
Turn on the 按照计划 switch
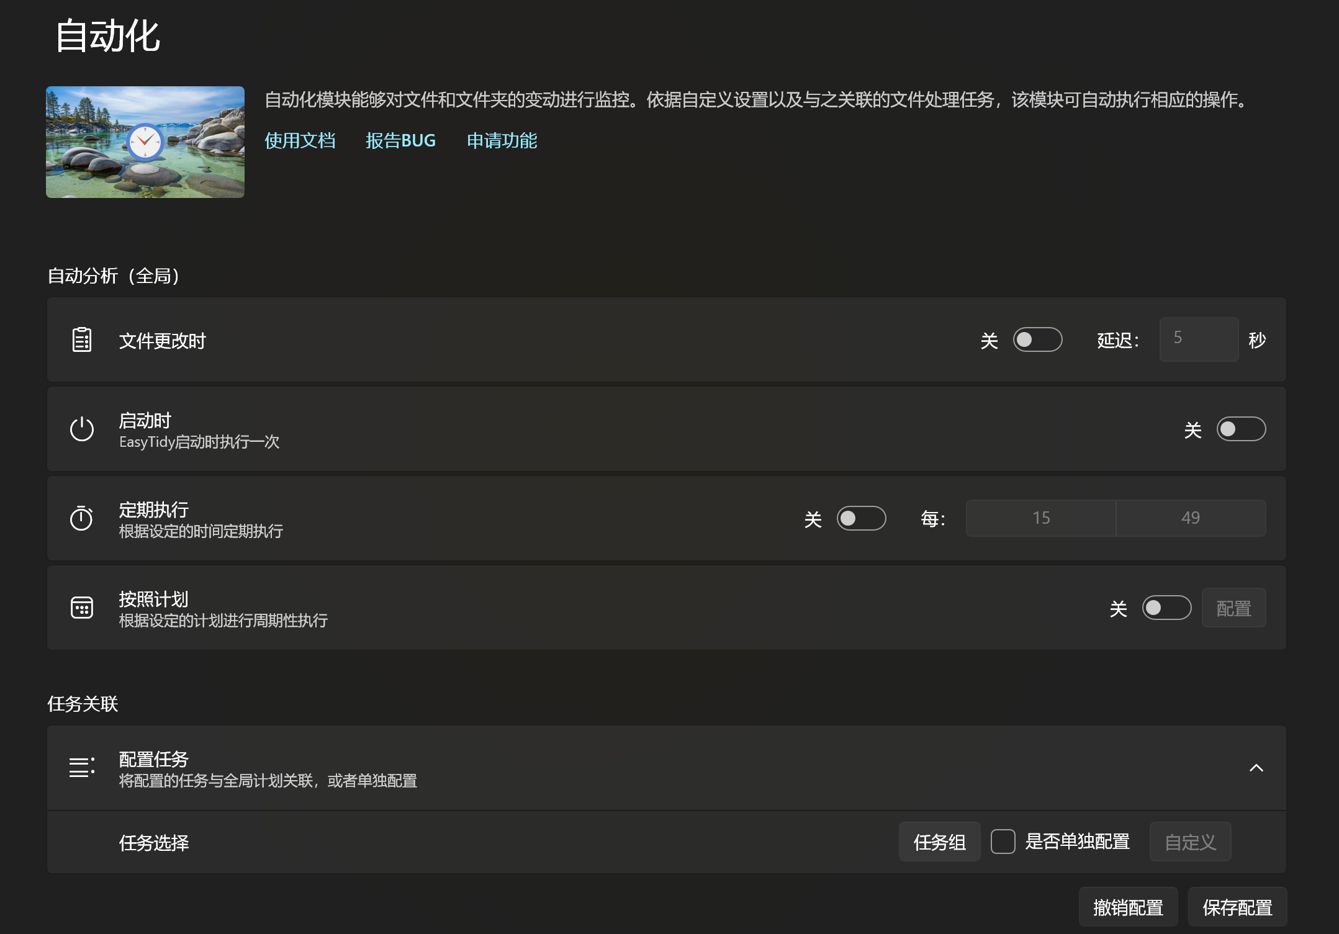(1166, 608)
